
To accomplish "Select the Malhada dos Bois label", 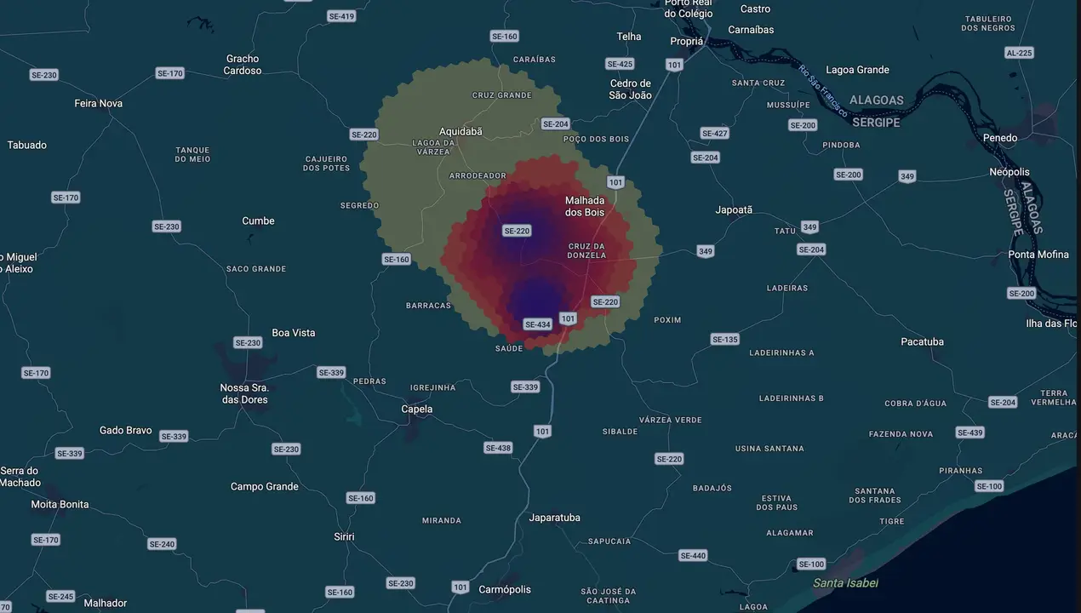I will [585, 206].
